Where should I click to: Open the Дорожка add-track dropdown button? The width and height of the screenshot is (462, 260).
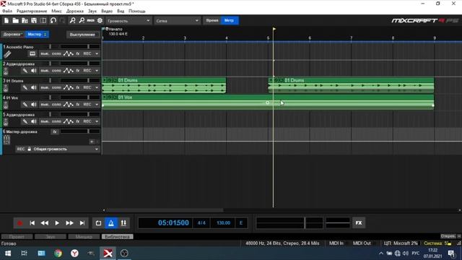(13, 35)
